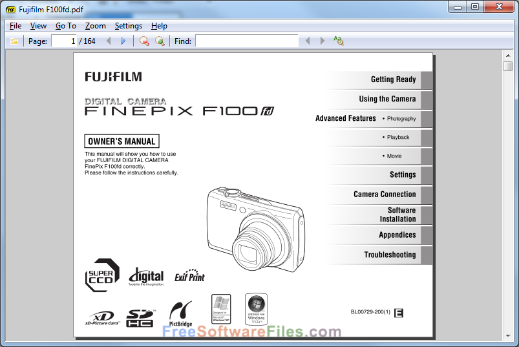Open the Settings menu
This screenshot has height=347, width=519.
[129, 26]
